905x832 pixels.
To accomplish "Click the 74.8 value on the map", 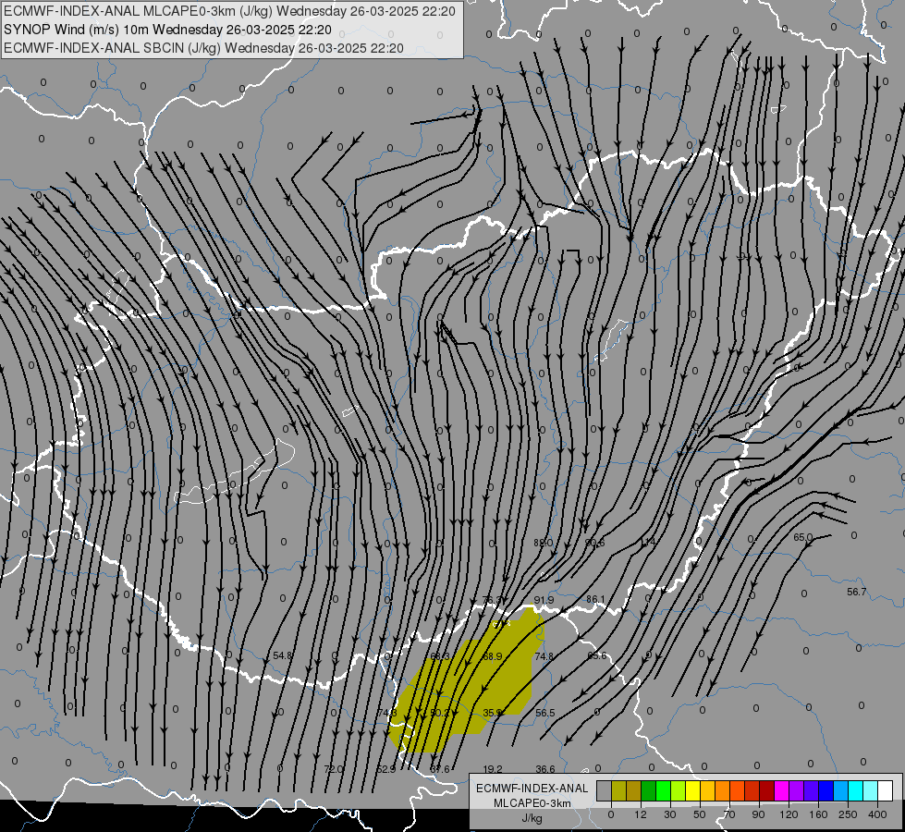I will [544, 656].
